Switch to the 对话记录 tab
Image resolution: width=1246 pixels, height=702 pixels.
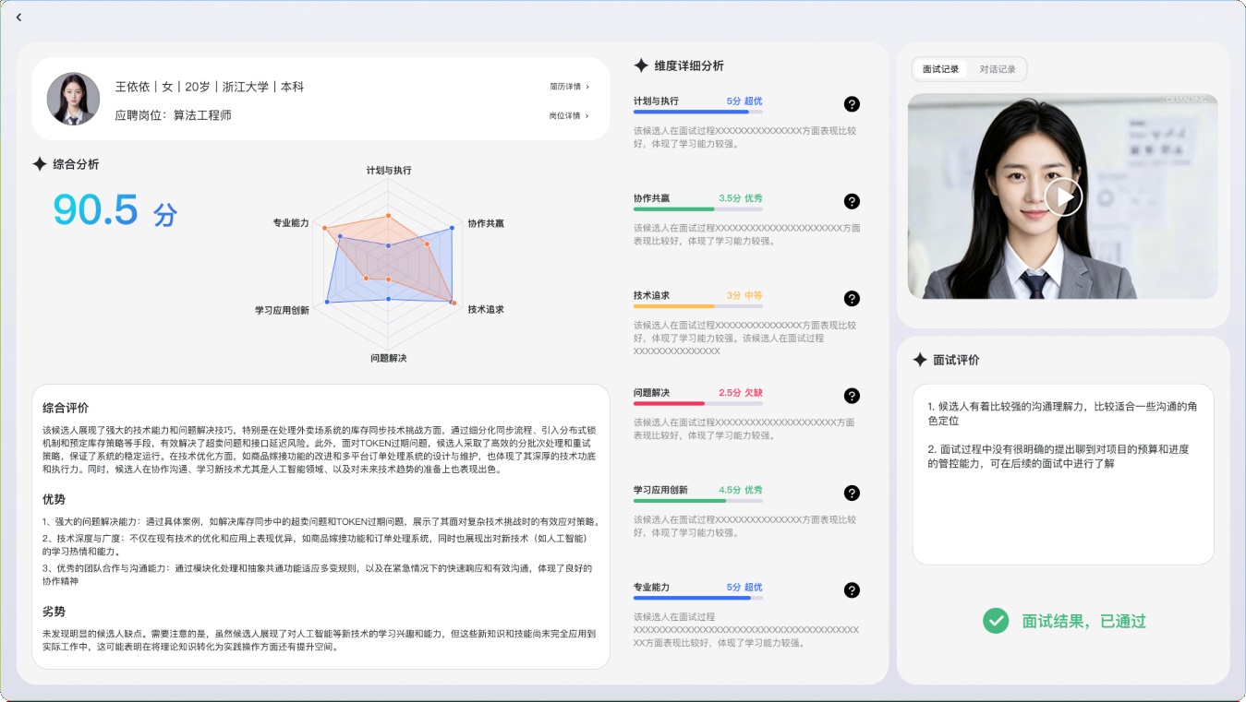(x=998, y=69)
